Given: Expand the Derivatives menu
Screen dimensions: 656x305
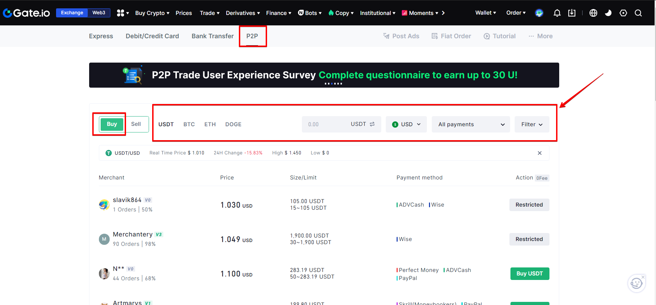Looking at the screenshot, I should tap(243, 13).
